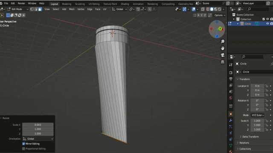
Task: Click Location X value field
Action: coord(257,86)
